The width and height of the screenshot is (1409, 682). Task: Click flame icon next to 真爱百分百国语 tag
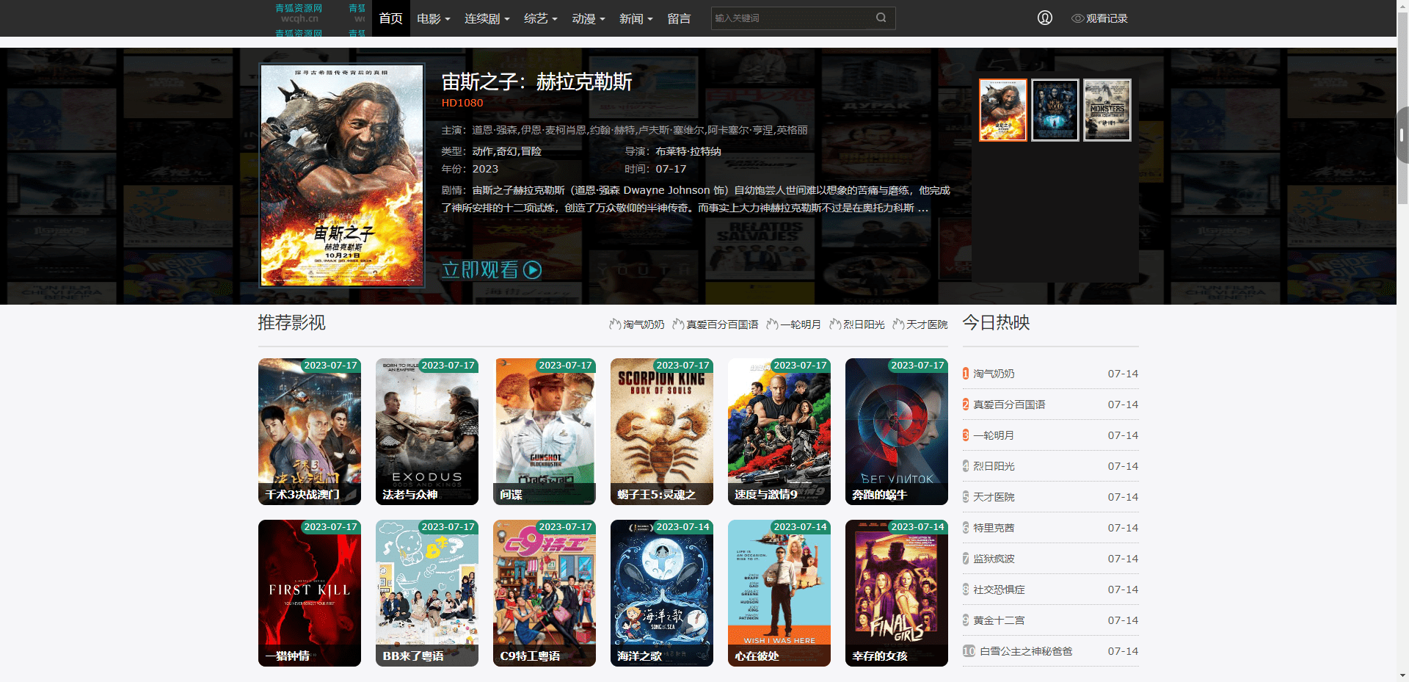coord(678,324)
